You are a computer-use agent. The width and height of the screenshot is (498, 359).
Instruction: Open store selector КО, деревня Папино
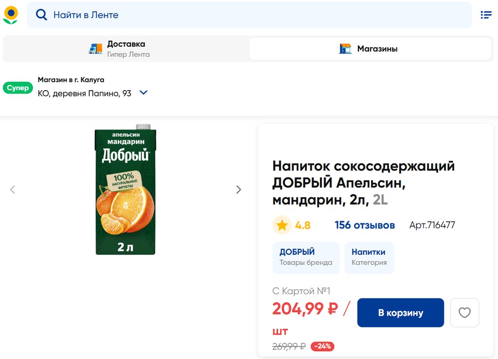tap(85, 94)
